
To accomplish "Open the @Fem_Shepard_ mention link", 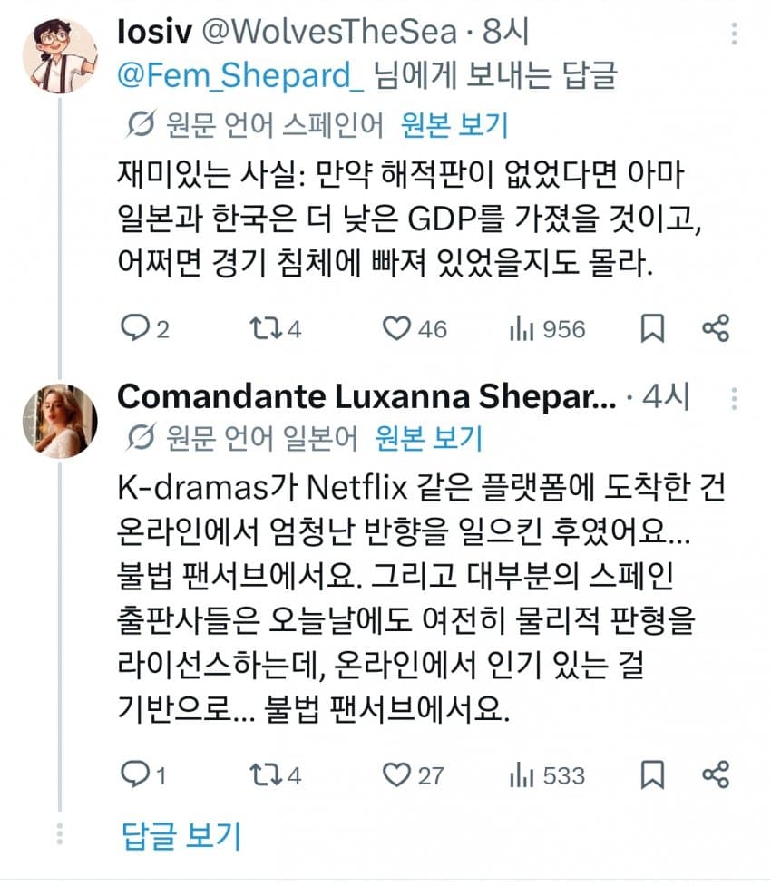I will pyautogui.click(x=241, y=77).
